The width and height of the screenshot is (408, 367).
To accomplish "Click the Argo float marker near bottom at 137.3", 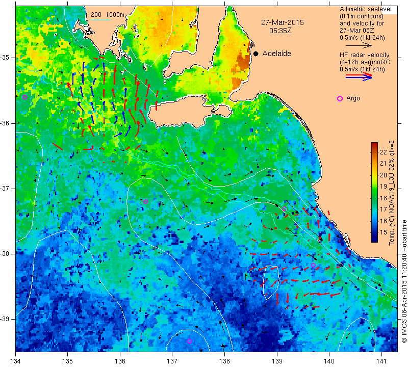I will (x=189, y=341).
